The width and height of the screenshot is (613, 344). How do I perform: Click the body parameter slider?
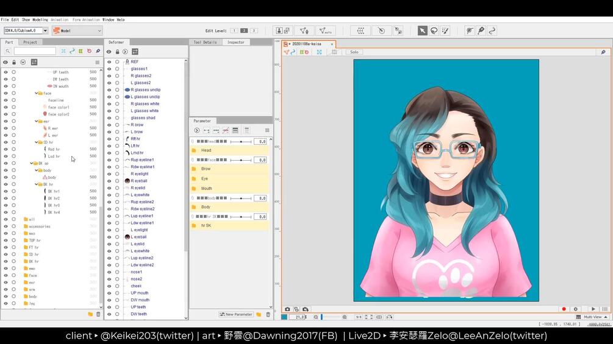point(241,198)
